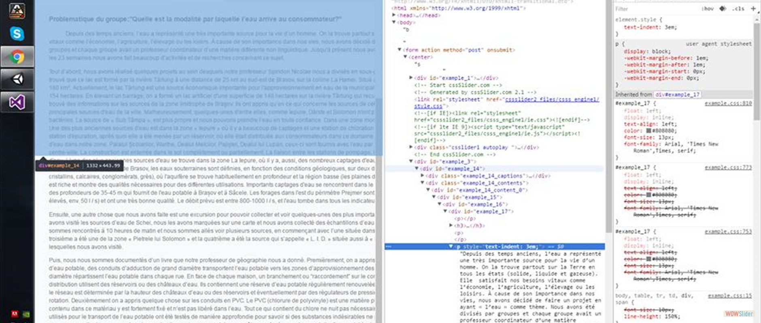Image resolution: width=761 pixels, height=323 pixels.
Task: Open struck color swatch in example.css:773 rule
Action: tap(648, 195)
